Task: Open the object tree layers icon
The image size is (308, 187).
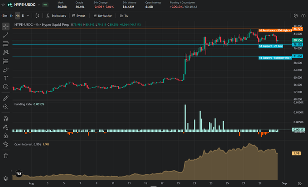Action: (6, 178)
